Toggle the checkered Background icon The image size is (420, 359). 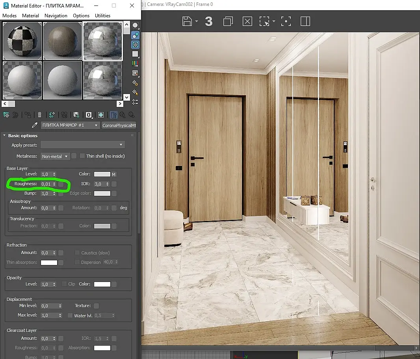click(x=135, y=45)
